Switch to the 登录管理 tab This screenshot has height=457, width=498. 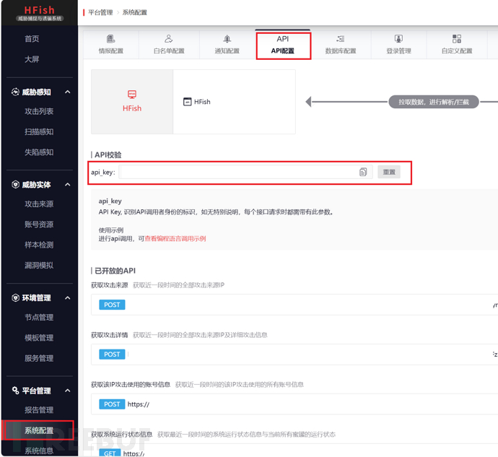(398, 45)
